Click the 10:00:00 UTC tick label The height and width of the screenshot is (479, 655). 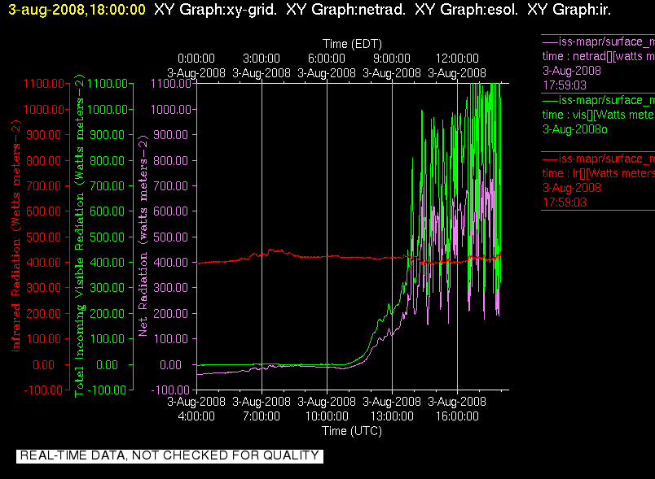click(327, 416)
